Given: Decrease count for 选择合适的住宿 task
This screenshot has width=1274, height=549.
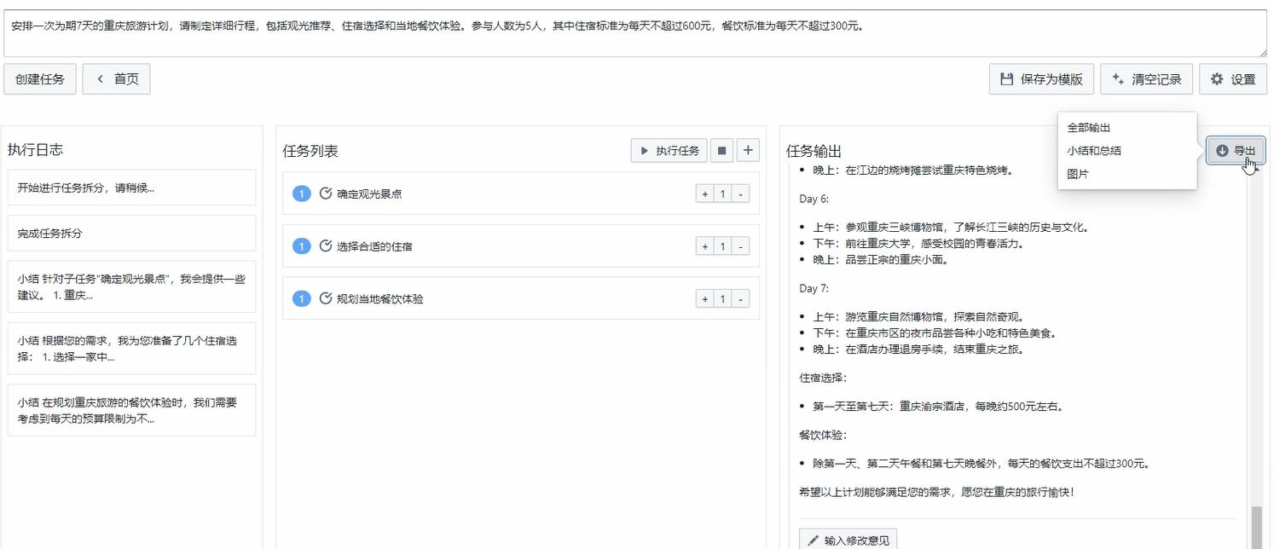Looking at the screenshot, I should click(x=741, y=247).
